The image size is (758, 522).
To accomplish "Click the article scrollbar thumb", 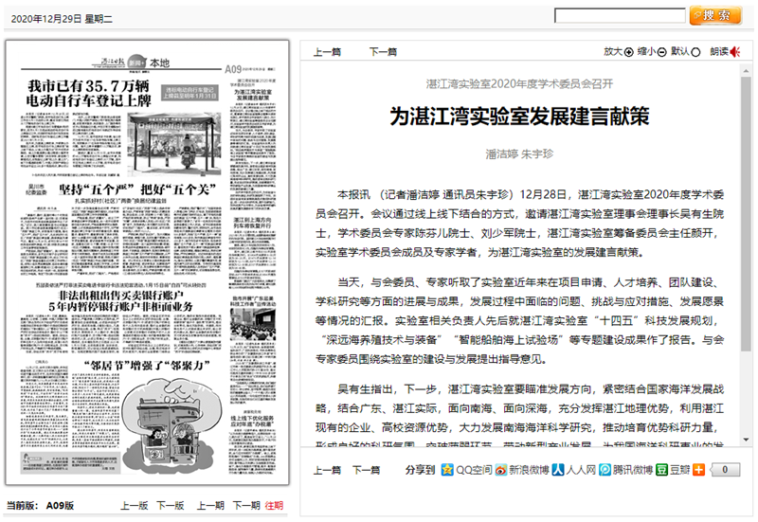I will click(x=746, y=214).
